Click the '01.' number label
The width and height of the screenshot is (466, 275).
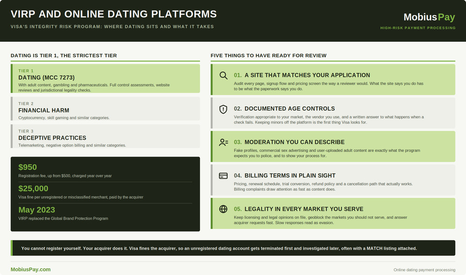[238, 75]
